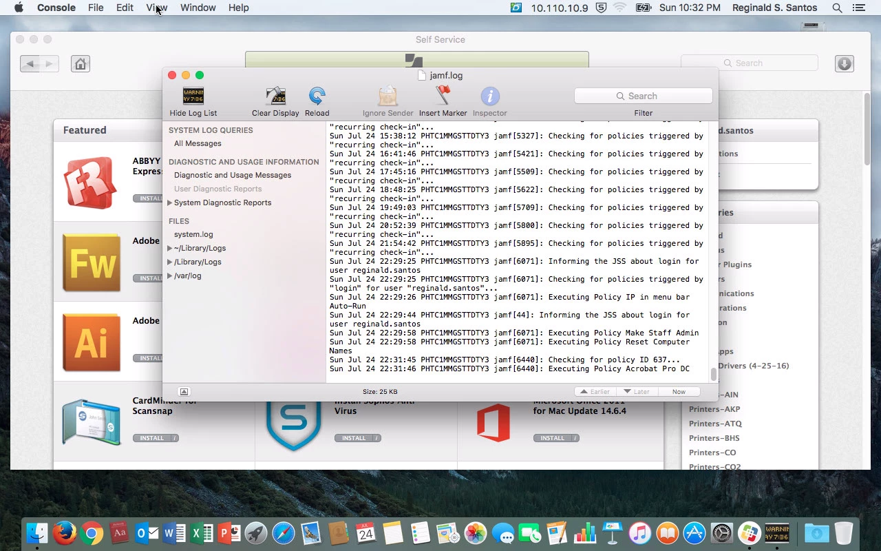Go forward in Self Service navigation
The width and height of the screenshot is (881, 551).
coord(49,64)
